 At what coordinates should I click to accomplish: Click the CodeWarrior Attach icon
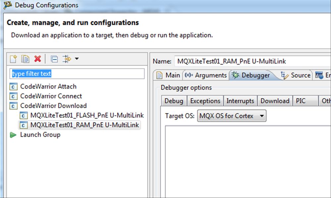tap(13, 87)
